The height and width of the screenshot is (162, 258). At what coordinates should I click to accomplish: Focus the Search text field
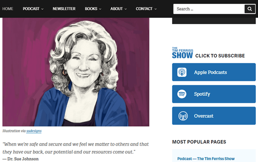point(209,9)
